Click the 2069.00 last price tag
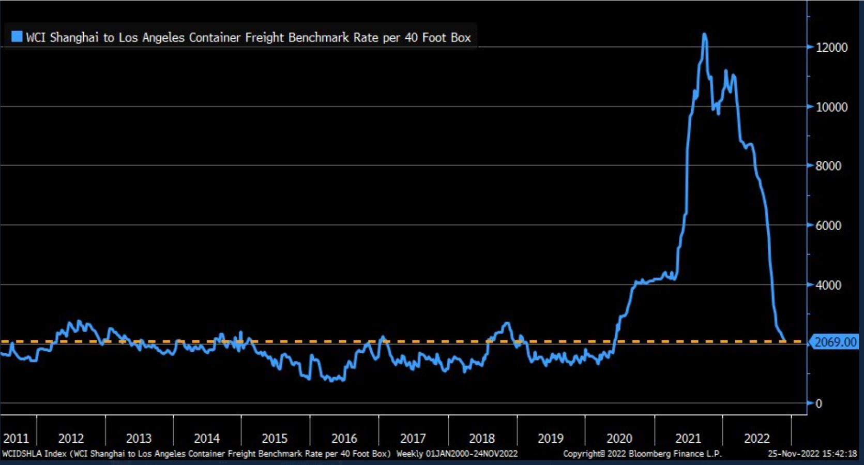 point(835,342)
